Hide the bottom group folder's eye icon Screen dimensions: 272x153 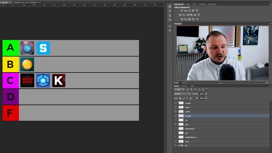(176, 145)
